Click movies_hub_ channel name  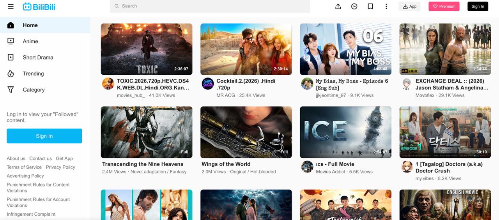[131, 95]
